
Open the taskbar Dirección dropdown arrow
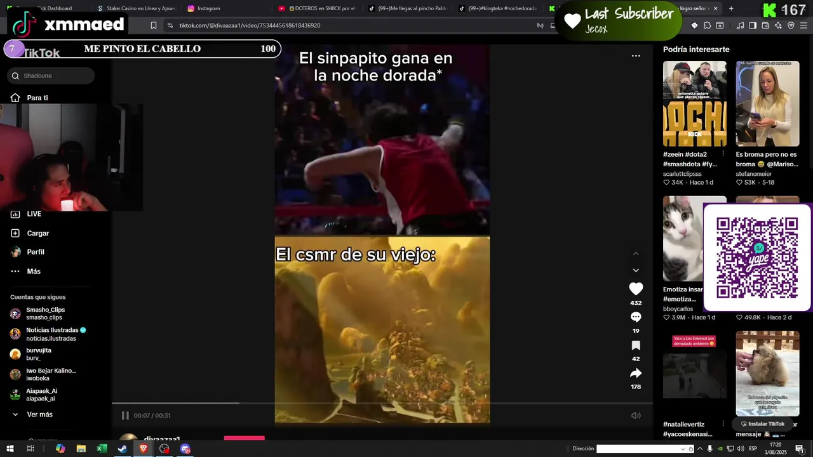(x=683, y=449)
